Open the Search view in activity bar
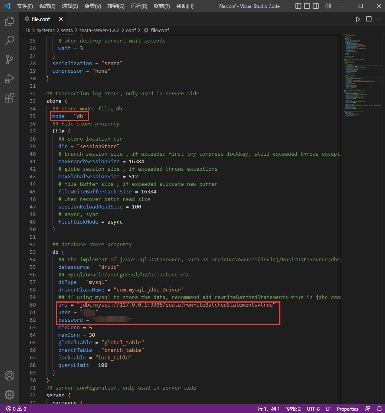This screenshot has height=413, width=385. coord(10,40)
